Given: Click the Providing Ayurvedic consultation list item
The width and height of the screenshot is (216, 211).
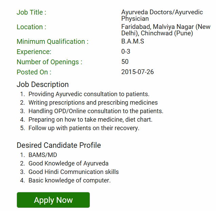Looking at the screenshot, I should tap(89, 94).
